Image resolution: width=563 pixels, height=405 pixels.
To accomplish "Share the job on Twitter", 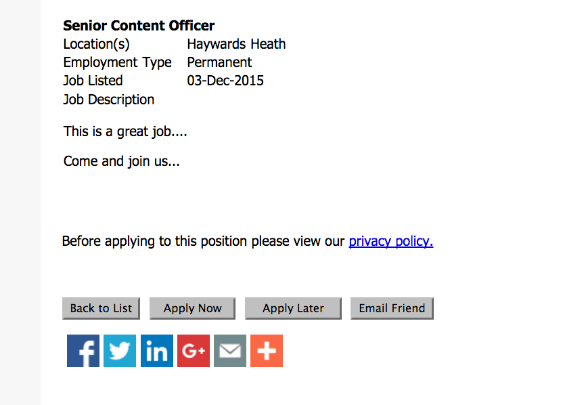I will coord(120,351).
